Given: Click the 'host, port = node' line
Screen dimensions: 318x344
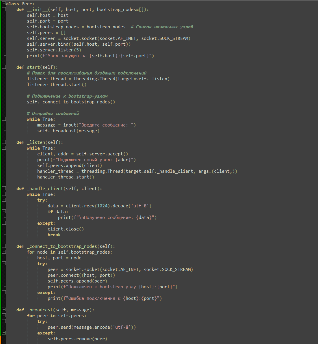Looking at the screenshot, I should 59,258.
